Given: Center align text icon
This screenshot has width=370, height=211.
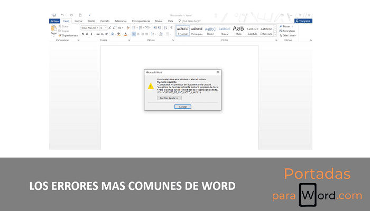Looking at the screenshot, I should pyautogui.click(x=138, y=34).
